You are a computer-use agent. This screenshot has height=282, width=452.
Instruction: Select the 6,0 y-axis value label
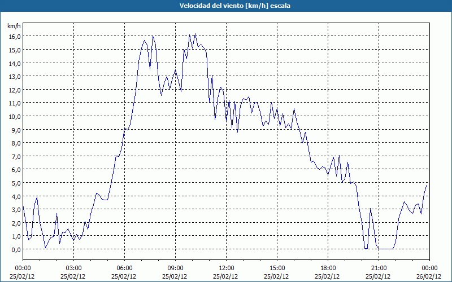(17, 170)
